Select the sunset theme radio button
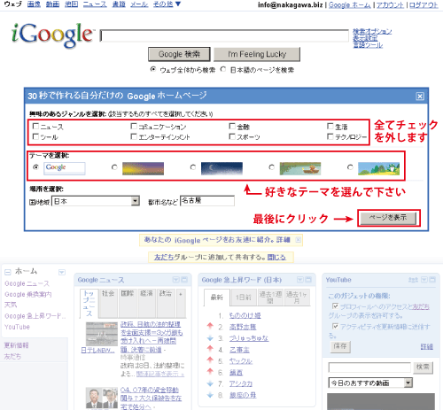Screen dimensions: 443x410 [114, 167]
